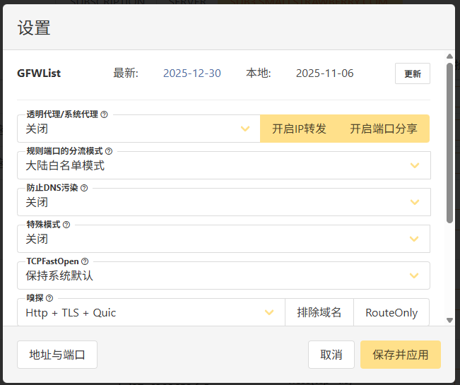Screen dimensions: 460x385
Task: Click help icon beside 透明代理/系统代理
Action: 104,114
